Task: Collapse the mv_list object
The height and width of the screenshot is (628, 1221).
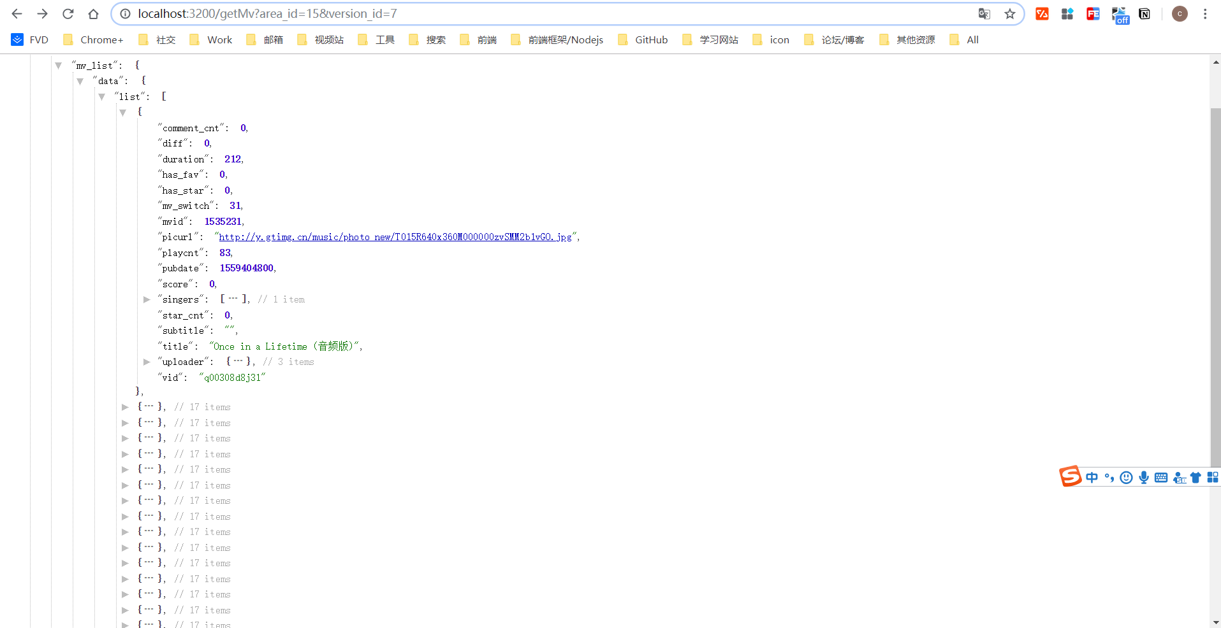Action: point(59,66)
